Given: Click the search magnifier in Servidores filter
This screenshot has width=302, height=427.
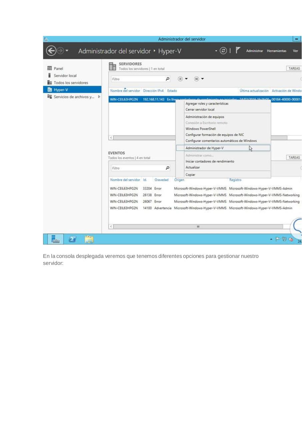Looking at the screenshot, I should [x=168, y=79].
